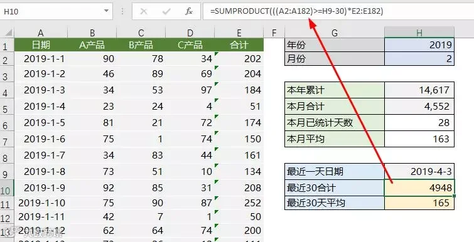474x242 pixels.
Task: Click the formula bar resize dots handle
Action: [x=122, y=11]
